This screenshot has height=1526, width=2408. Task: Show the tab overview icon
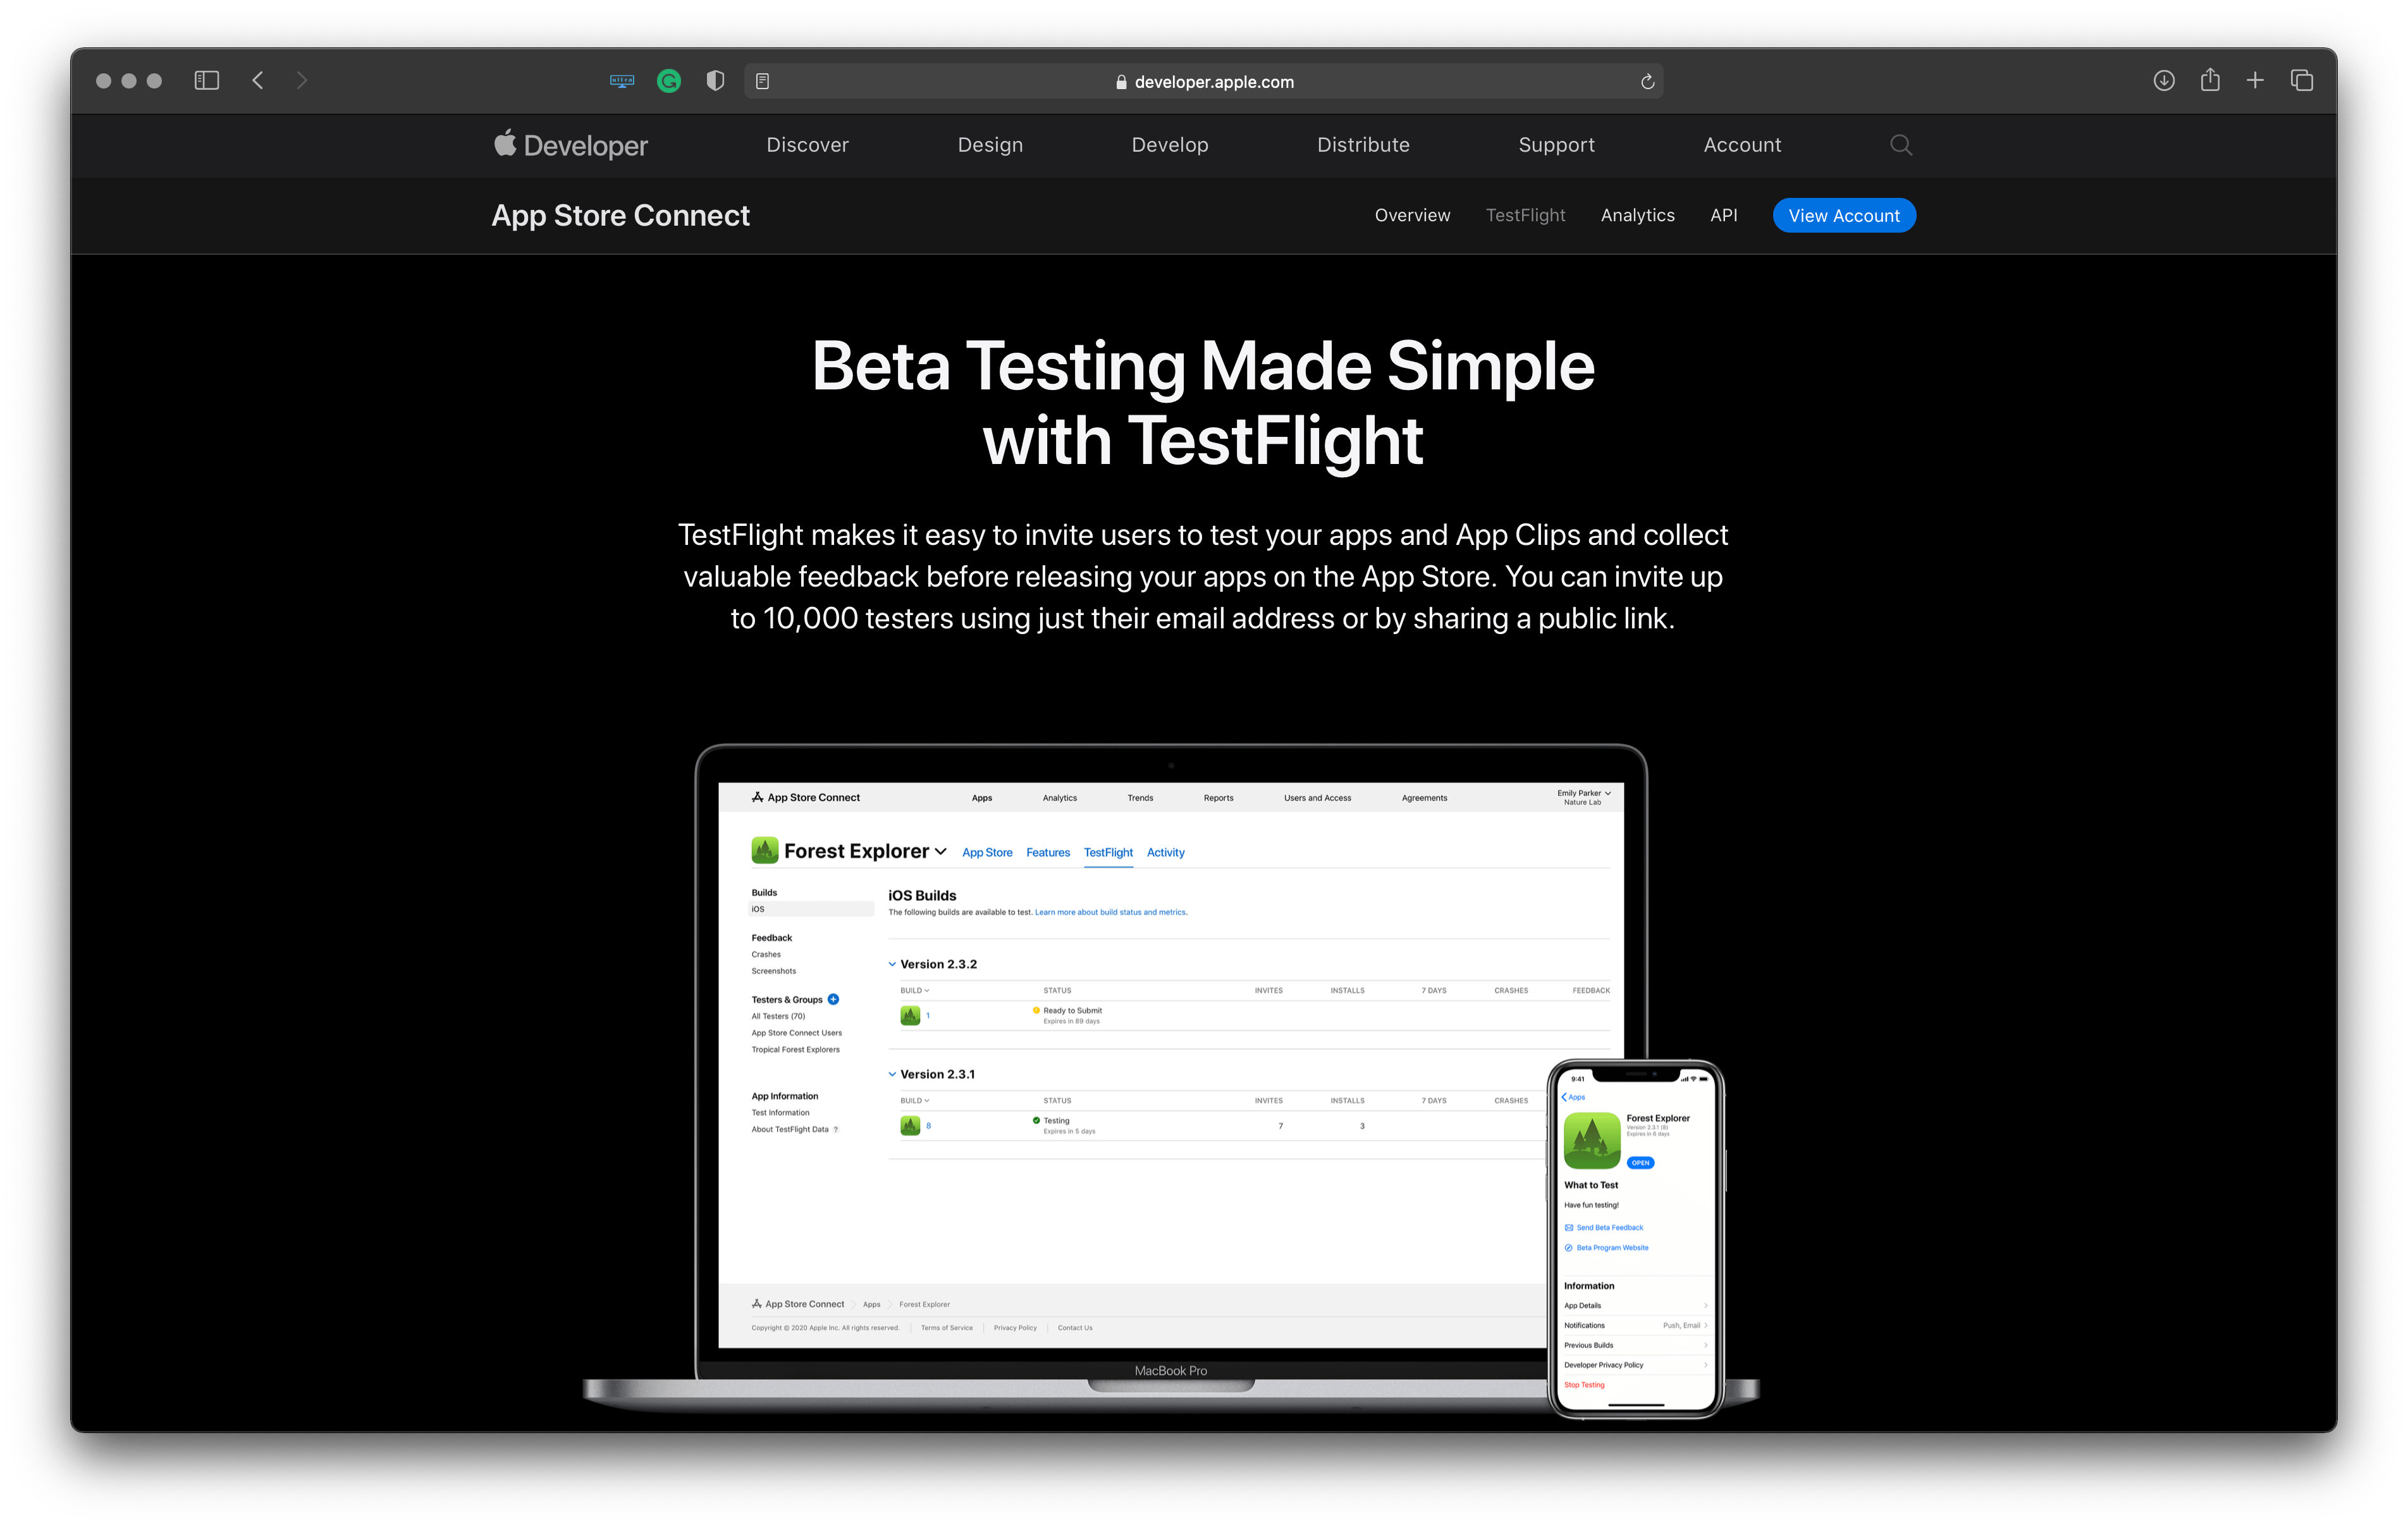pos(2302,80)
